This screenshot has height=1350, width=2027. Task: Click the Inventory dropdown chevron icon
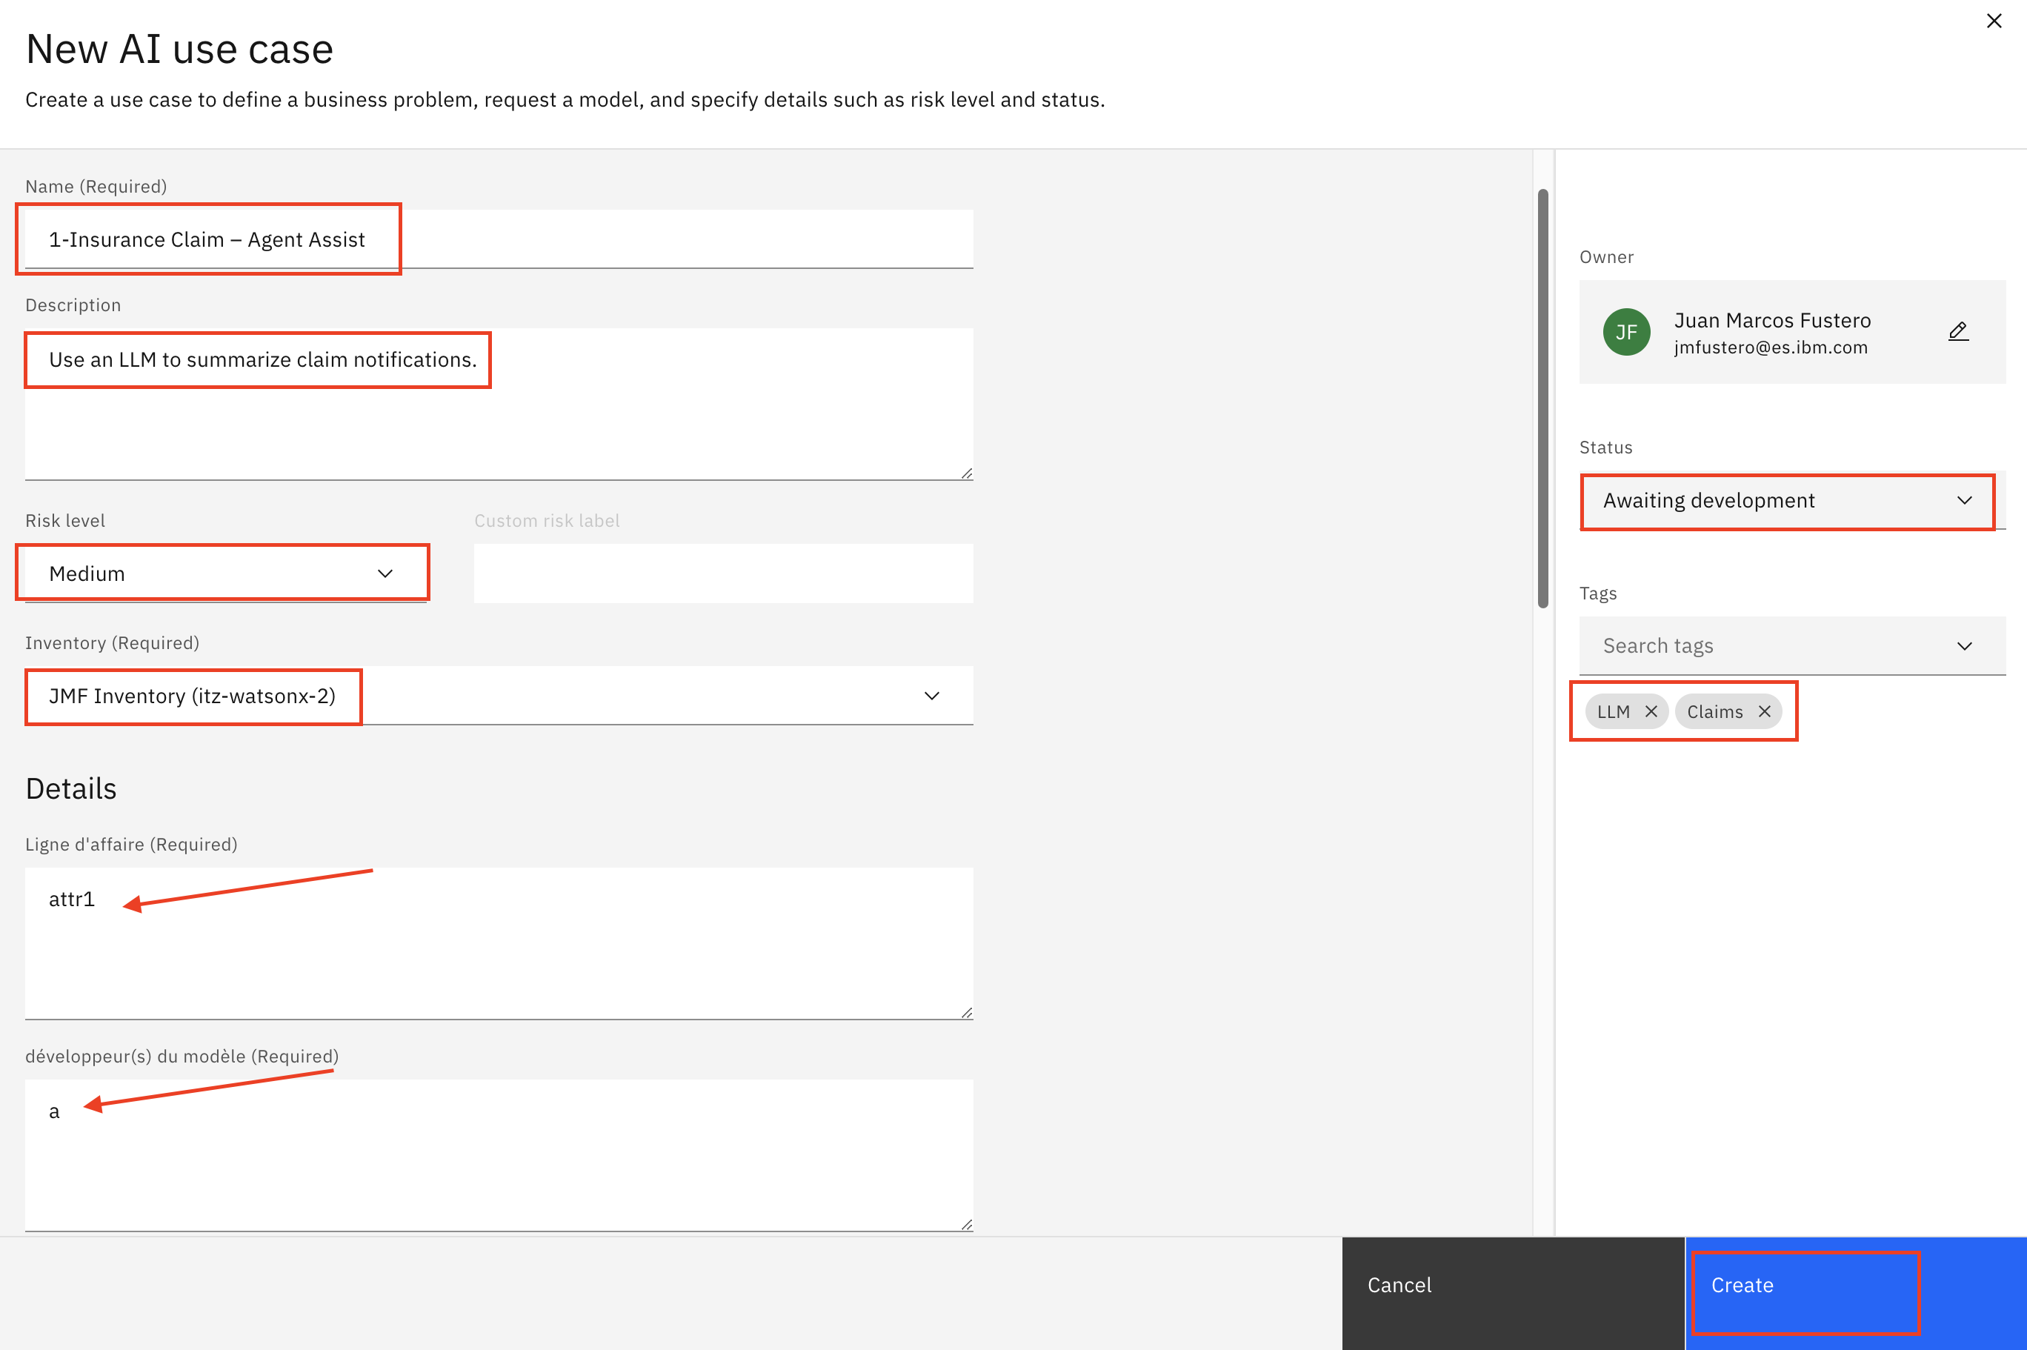pyautogui.click(x=932, y=696)
